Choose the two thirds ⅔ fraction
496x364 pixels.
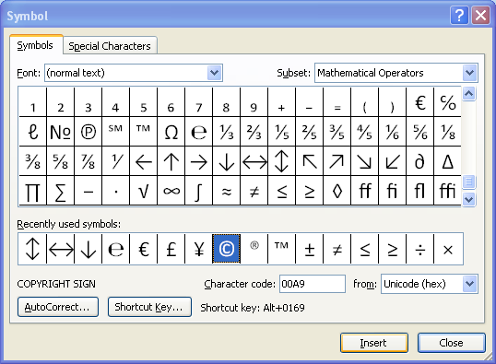pyautogui.click(x=254, y=132)
